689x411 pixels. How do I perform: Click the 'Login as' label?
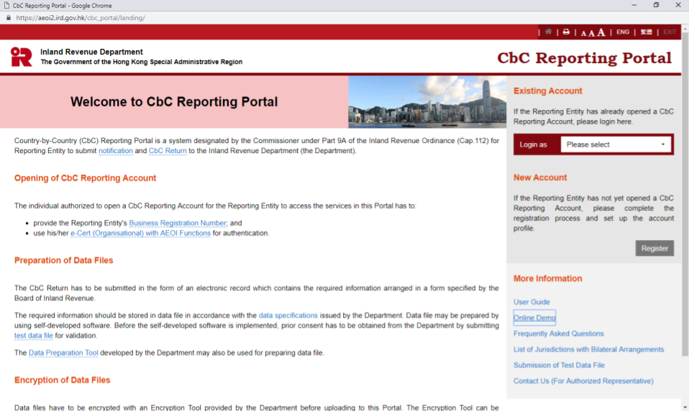point(533,144)
